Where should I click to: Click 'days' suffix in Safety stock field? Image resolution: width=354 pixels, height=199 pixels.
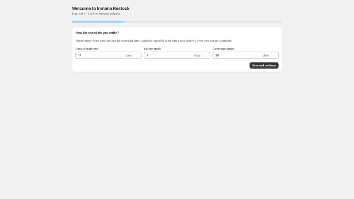point(197,55)
